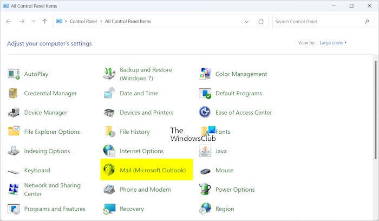Click the Power Options icon

click(205, 190)
